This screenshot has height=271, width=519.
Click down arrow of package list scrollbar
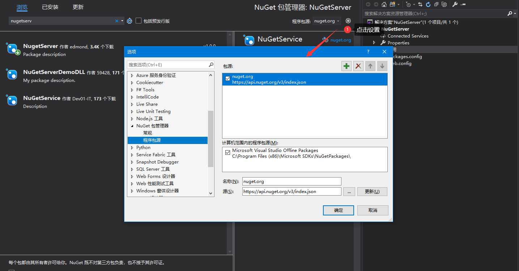pyautogui.click(x=229, y=252)
